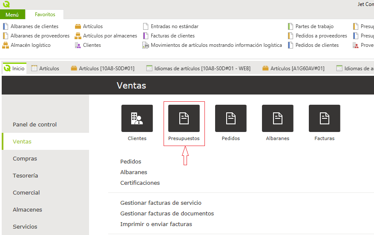Open Gestionar facturas de servicio

(161, 203)
